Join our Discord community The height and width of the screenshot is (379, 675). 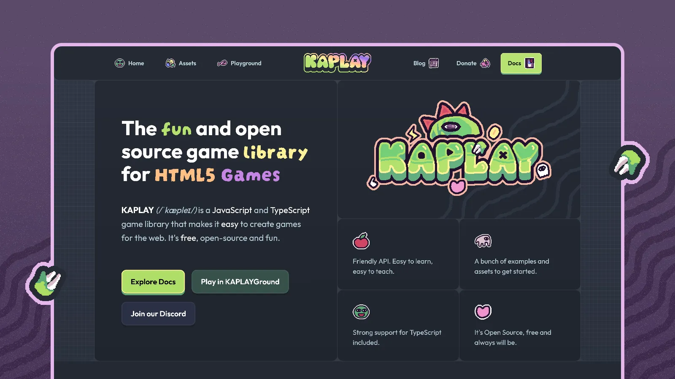point(158,313)
